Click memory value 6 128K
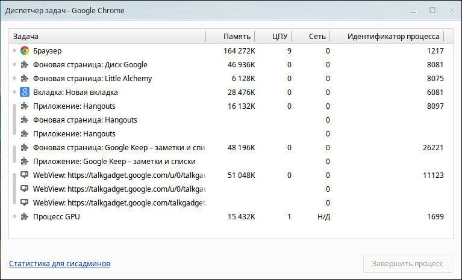 [x=243, y=79]
